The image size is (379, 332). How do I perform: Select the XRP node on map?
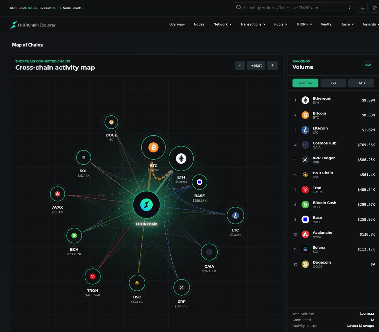(182, 287)
